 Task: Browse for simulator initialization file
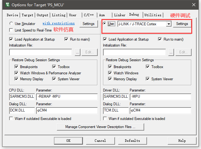tap(78, 52)
